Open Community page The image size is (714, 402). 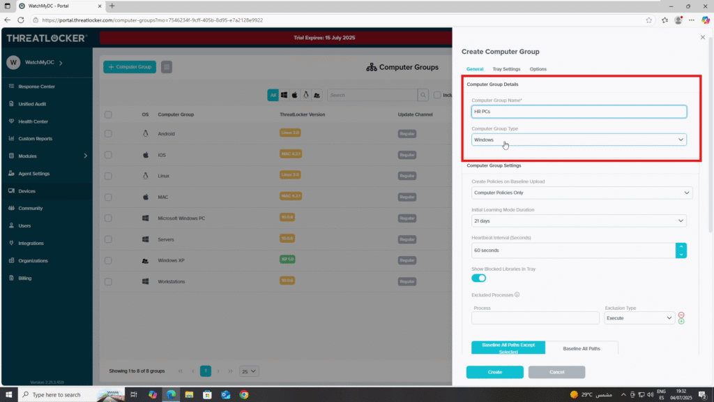click(30, 208)
